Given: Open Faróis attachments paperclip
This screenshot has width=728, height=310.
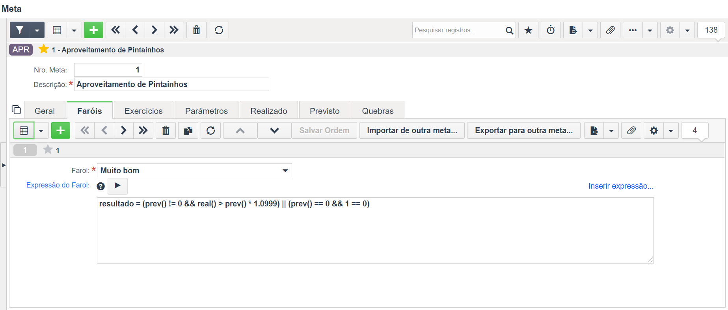Looking at the screenshot, I should (631, 130).
